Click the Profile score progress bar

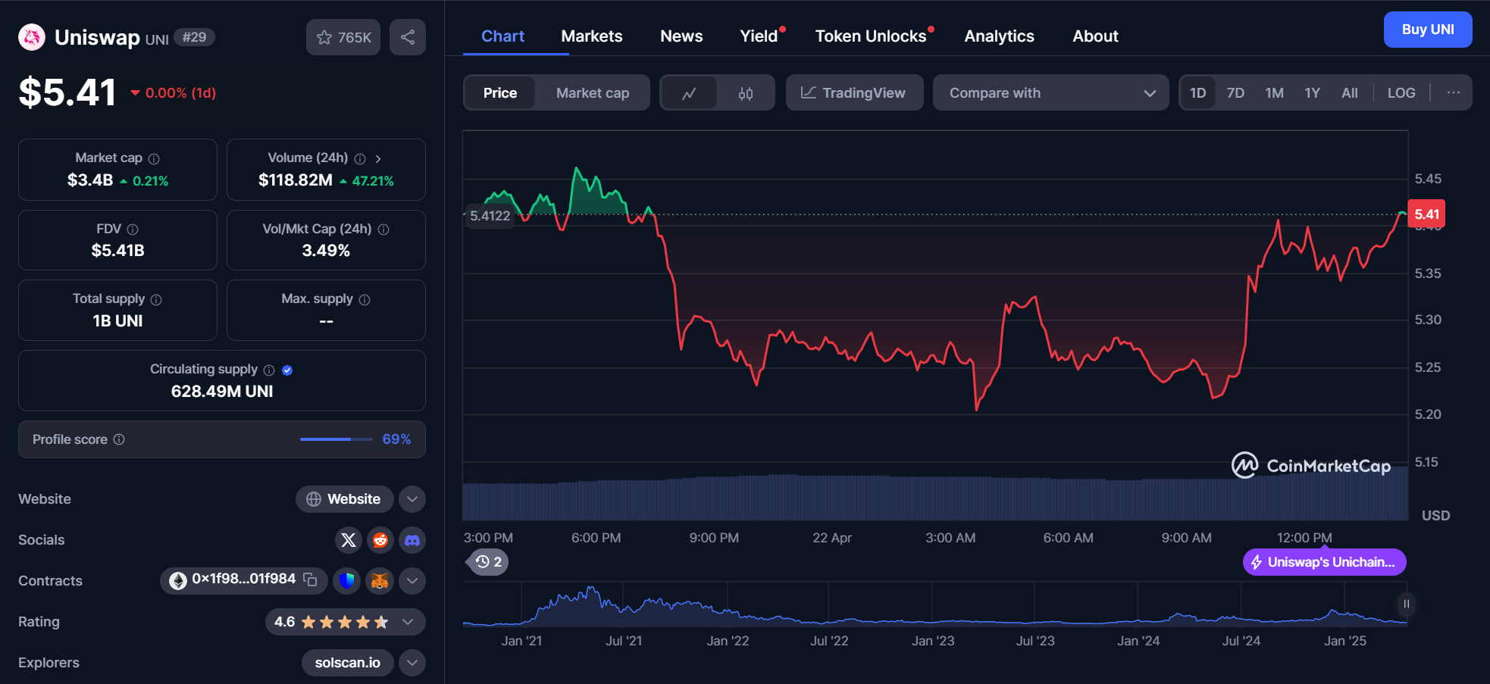(x=336, y=439)
